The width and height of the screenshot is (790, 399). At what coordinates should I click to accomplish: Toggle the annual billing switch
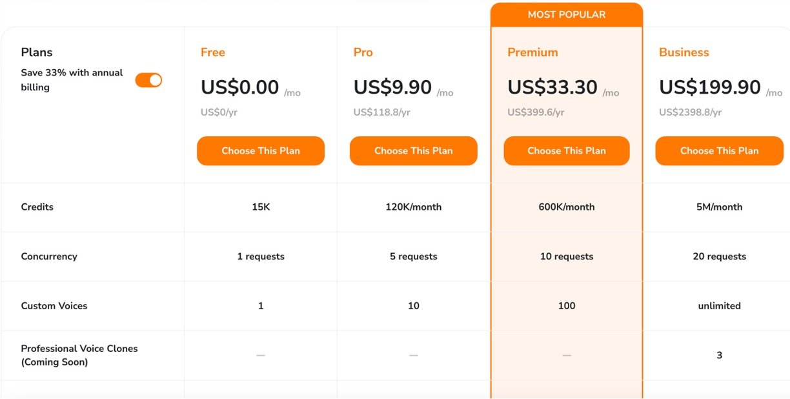pyautogui.click(x=148, y=80)
